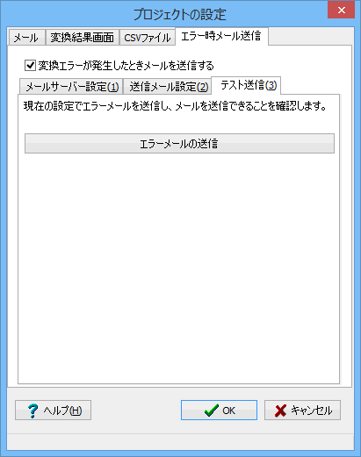
Task: Select the CSVファイル tab
Action: coord(148,38)
